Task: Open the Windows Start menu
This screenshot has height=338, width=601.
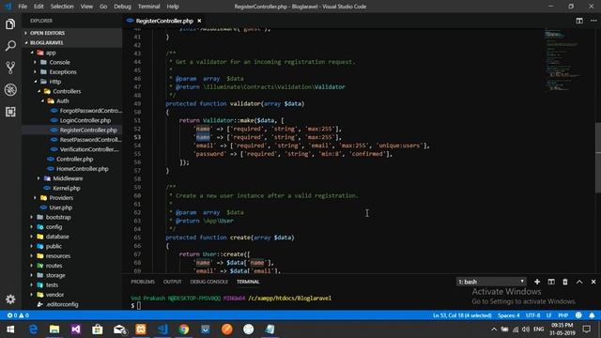Action: click(x=10, y=330)
